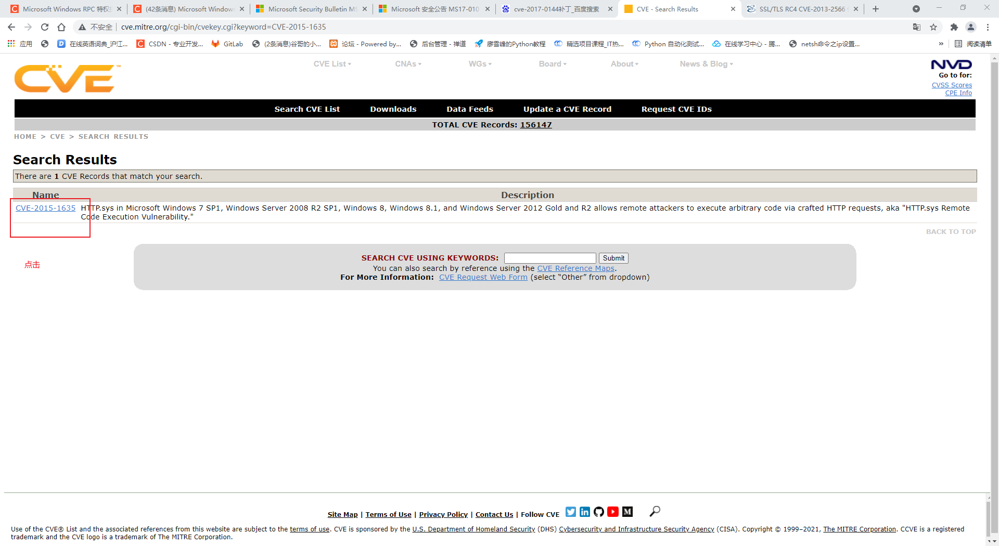Click the CVE keywords search input field

coord(549,257)
